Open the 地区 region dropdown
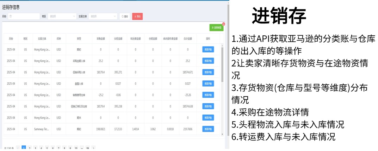The image size is (378, 151). (62, 16)
